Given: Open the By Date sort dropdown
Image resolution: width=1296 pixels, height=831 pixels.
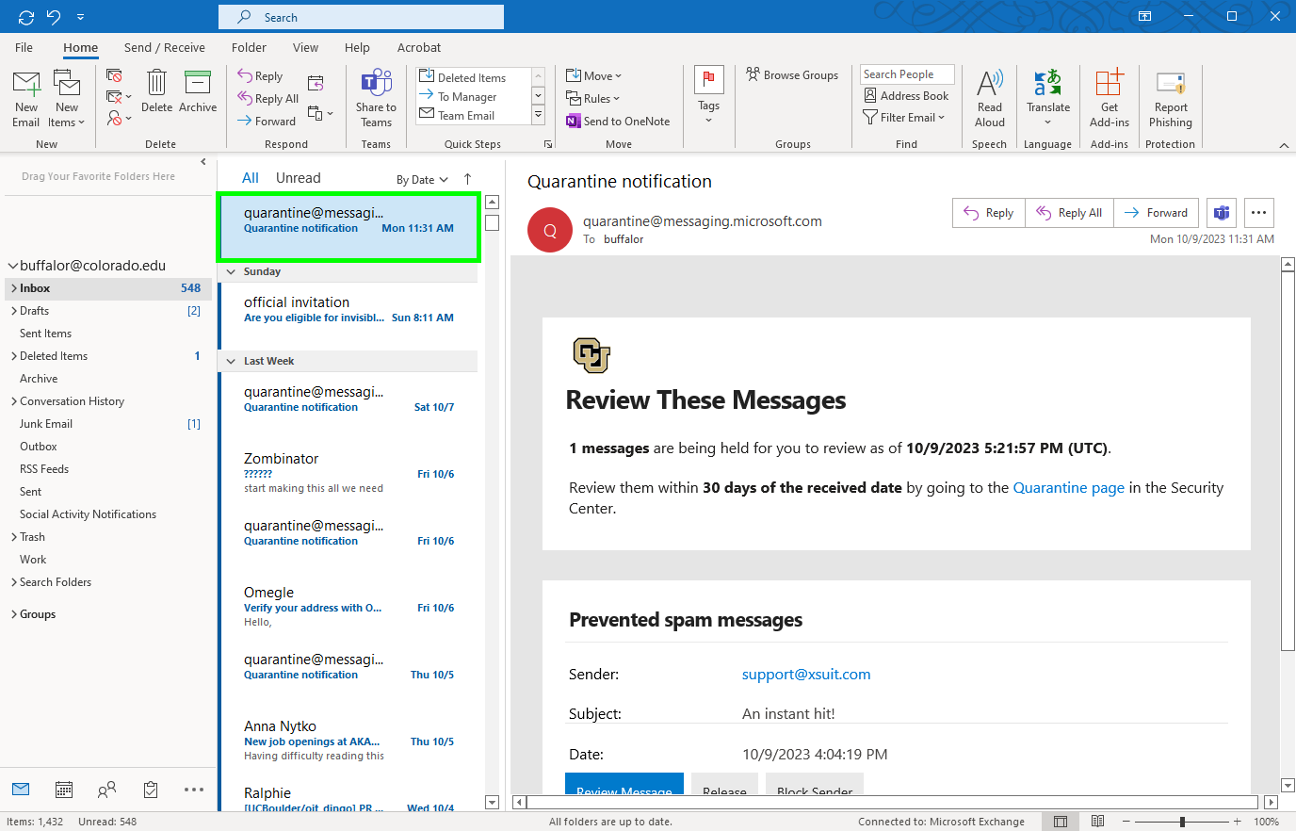Looking at the screenshot, I should tap(421, 180).
